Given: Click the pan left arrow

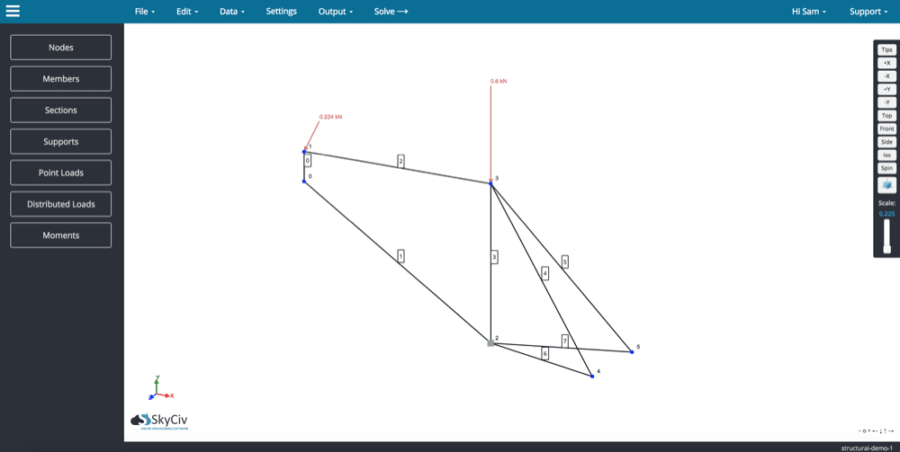Looking at the screenshot, I should tap(874, 431).
